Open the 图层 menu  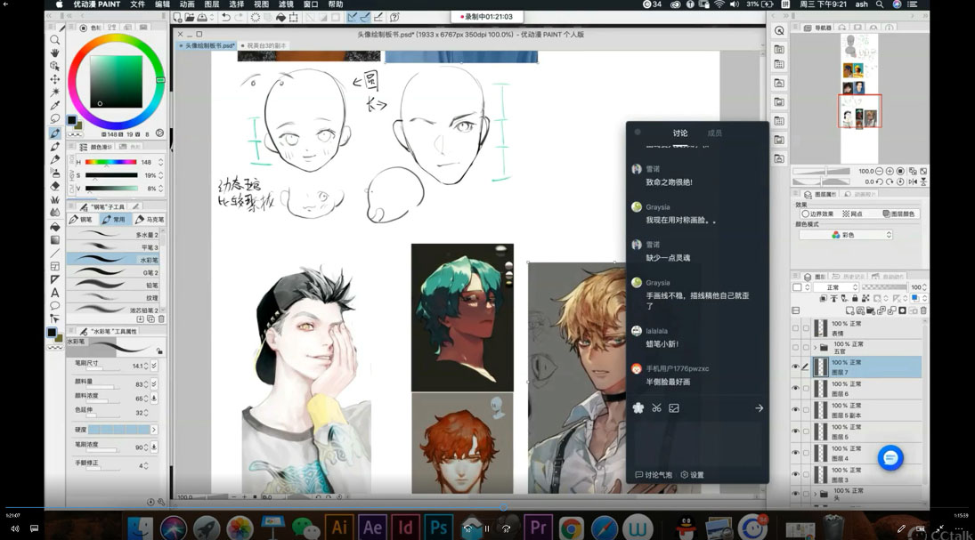211,4
